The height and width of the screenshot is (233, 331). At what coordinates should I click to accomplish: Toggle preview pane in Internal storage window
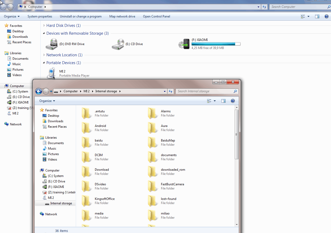[223, 101]
